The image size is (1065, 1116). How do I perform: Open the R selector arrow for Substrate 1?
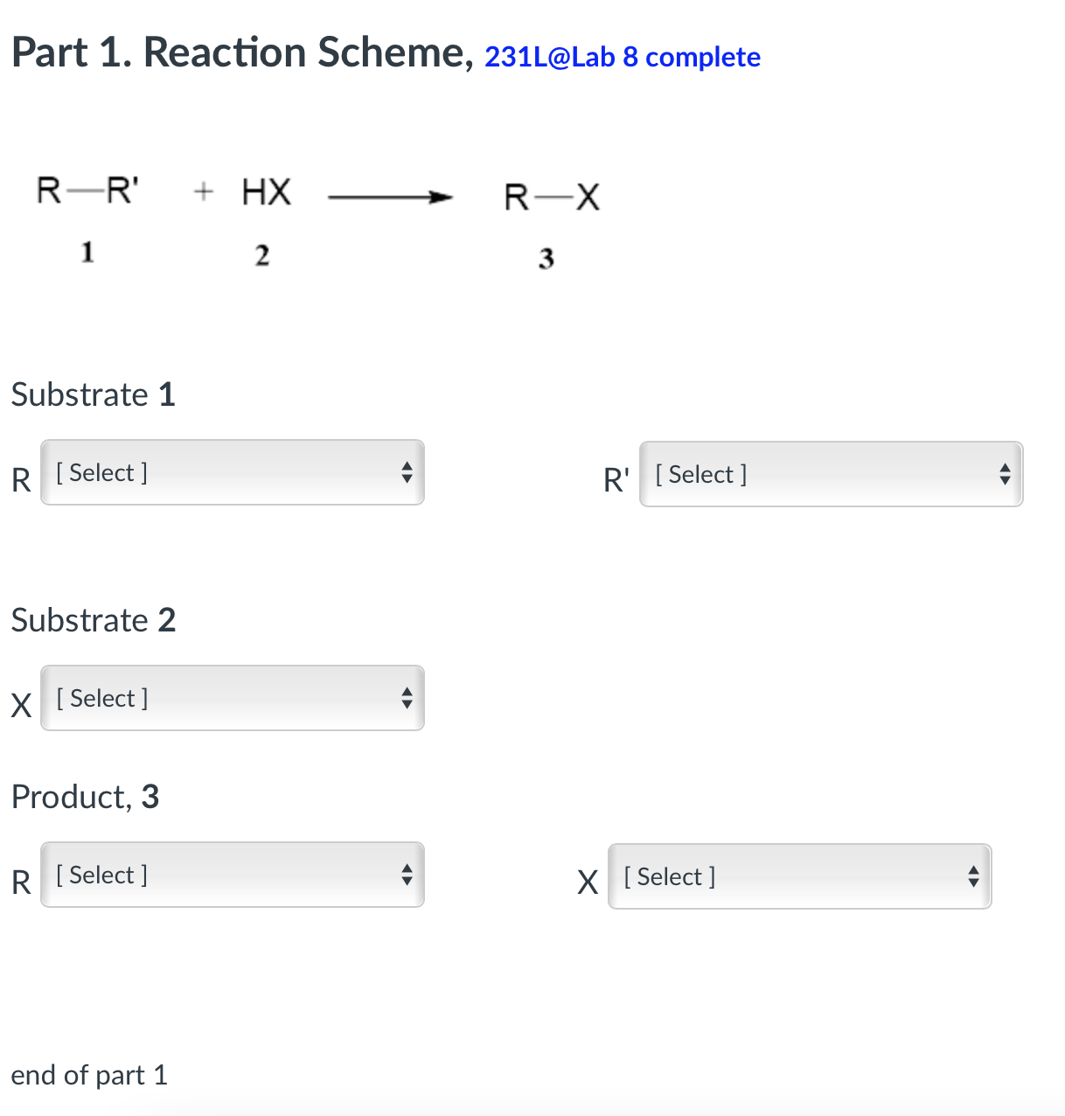(407, 472)
